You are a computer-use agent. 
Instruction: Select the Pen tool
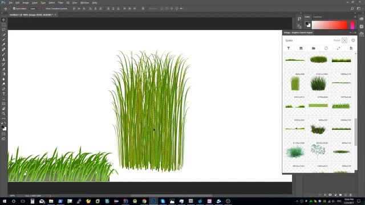pos(3,89)
